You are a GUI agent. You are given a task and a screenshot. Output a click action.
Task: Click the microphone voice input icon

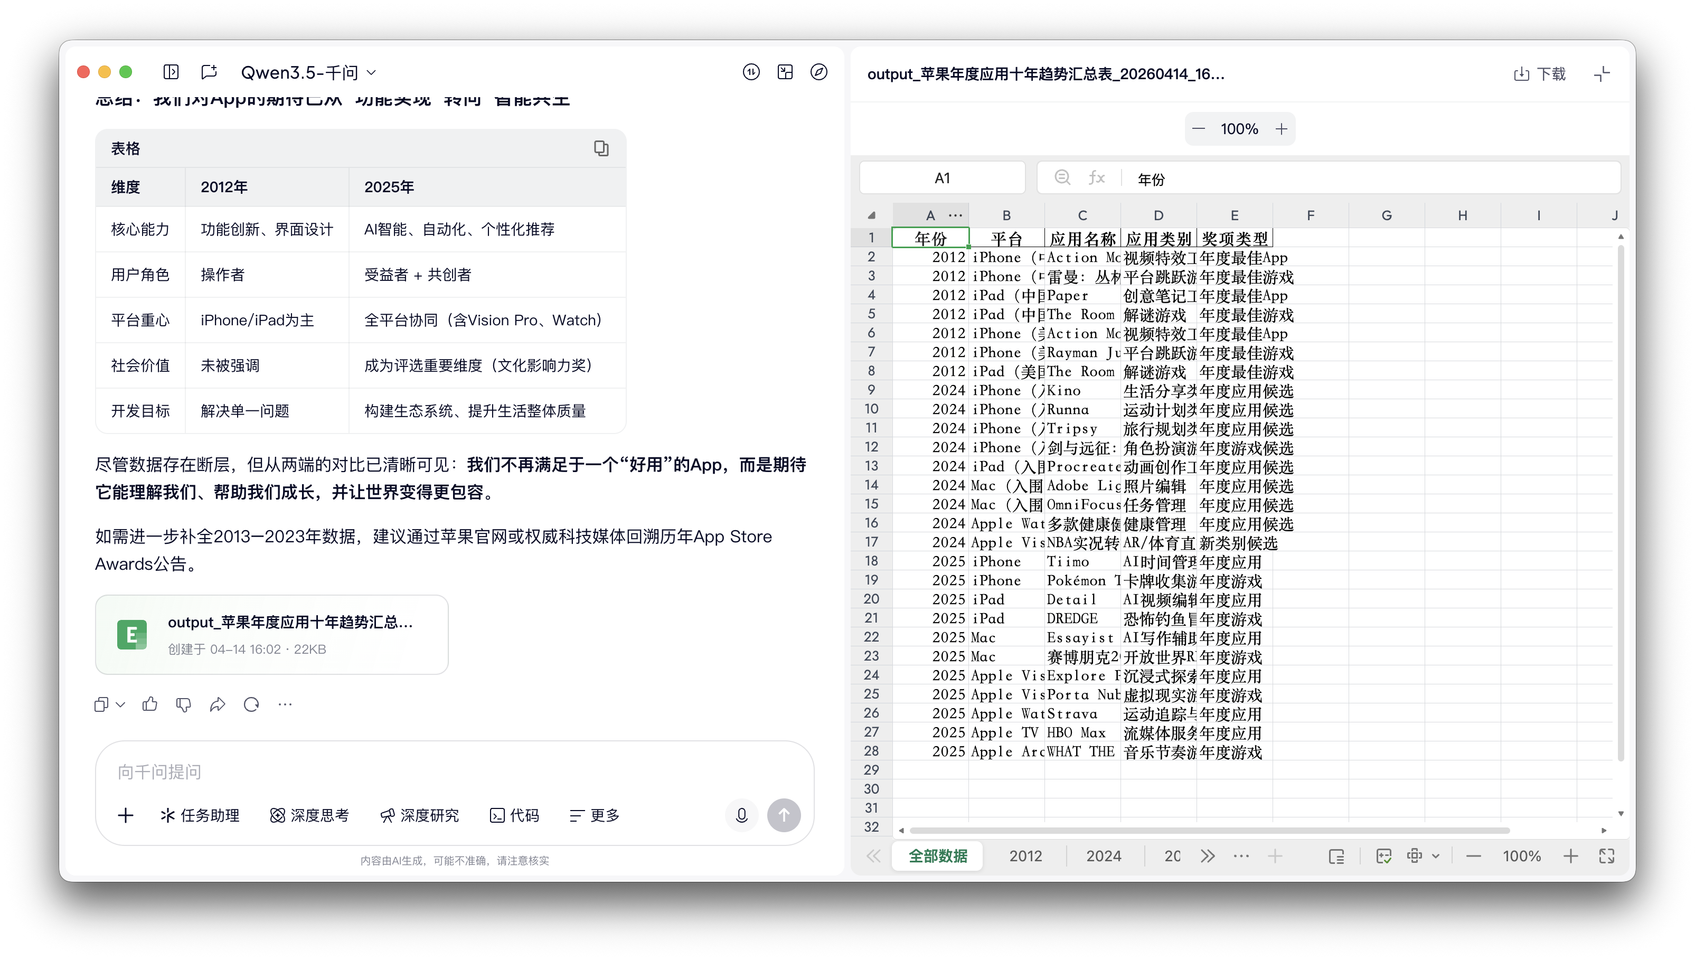[x=741, y=816]
